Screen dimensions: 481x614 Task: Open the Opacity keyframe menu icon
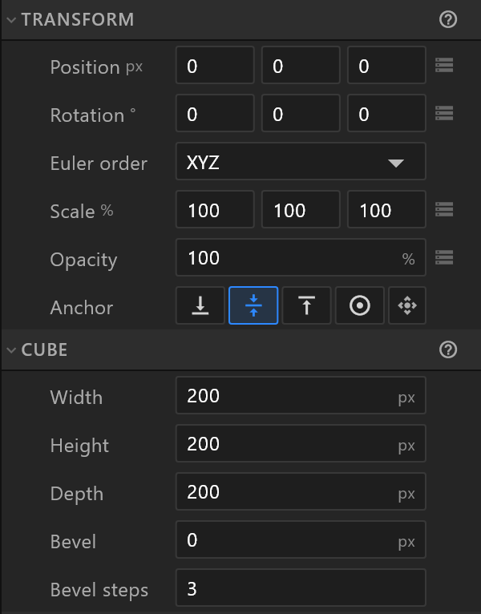coord(444,257)
